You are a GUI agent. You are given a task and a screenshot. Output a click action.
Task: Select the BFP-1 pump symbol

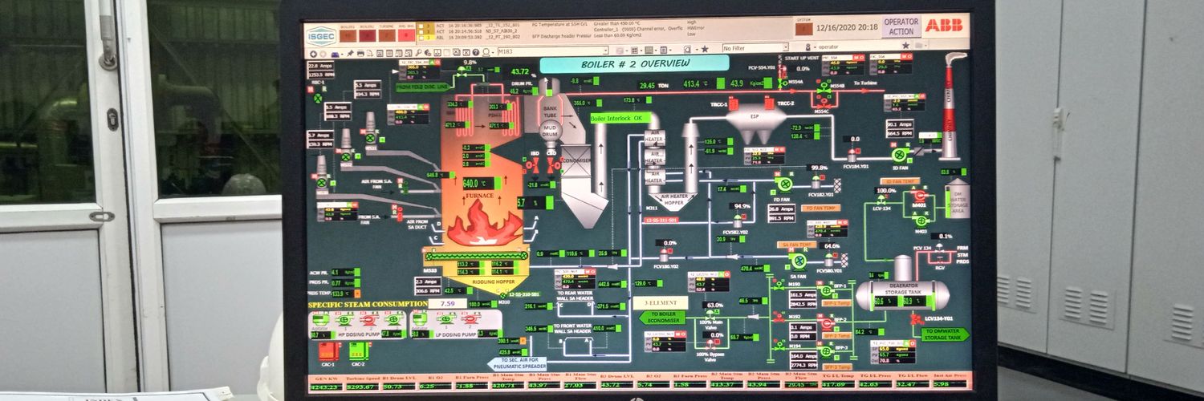pos(827,291)
